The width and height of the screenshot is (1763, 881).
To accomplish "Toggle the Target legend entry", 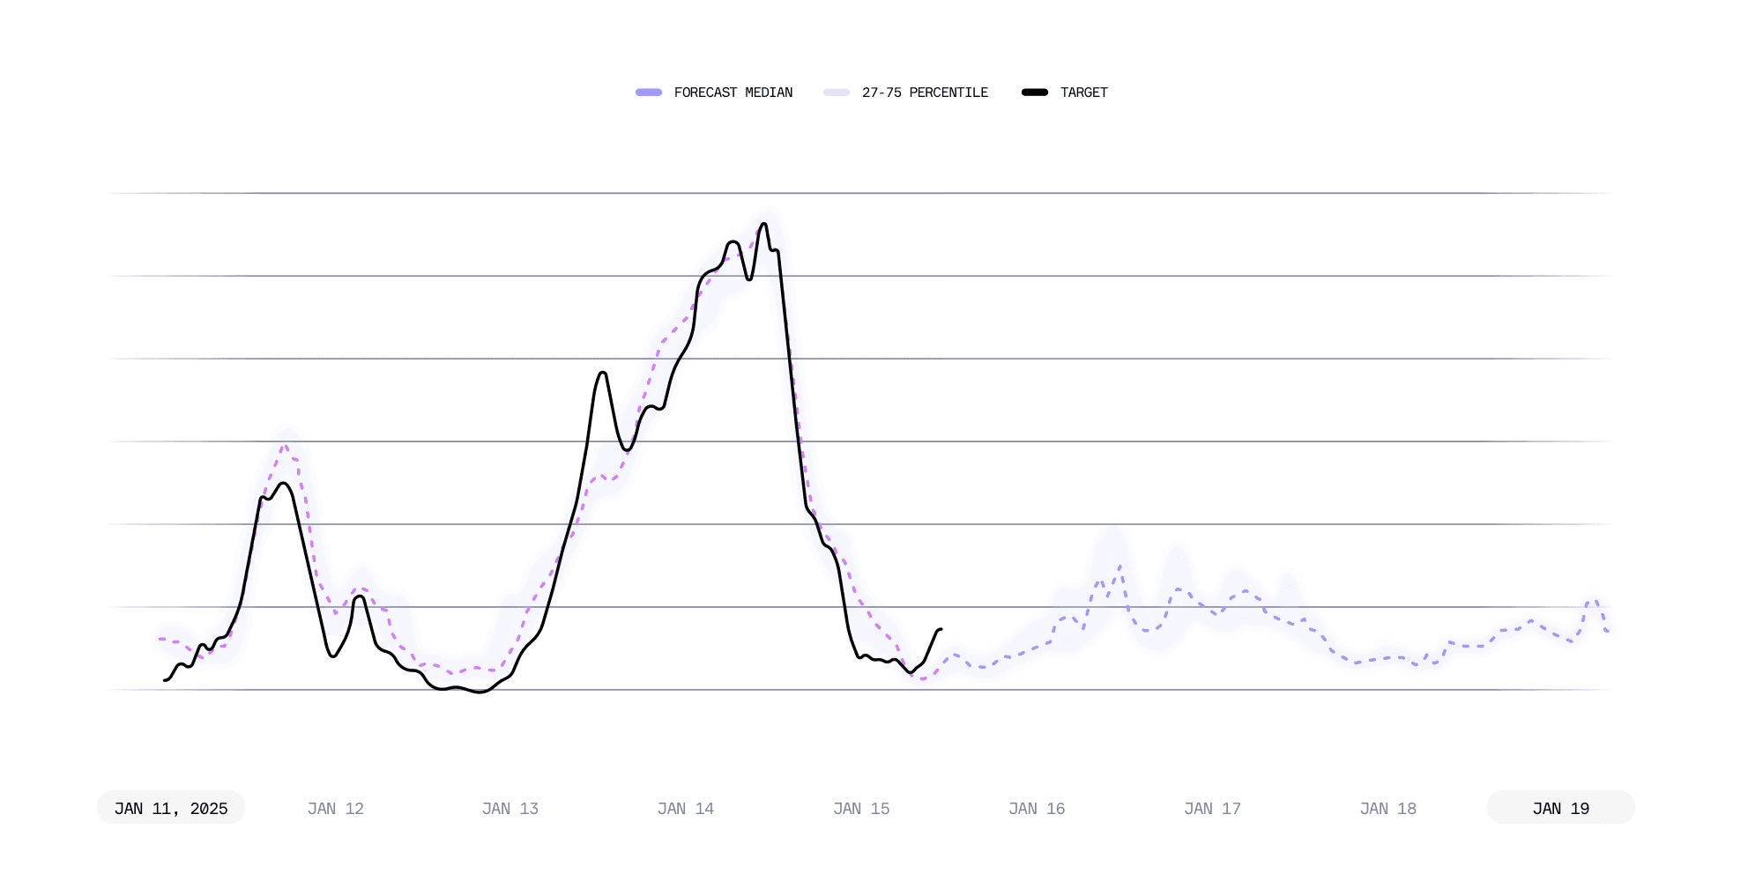I will click(x=1064, y=93).
